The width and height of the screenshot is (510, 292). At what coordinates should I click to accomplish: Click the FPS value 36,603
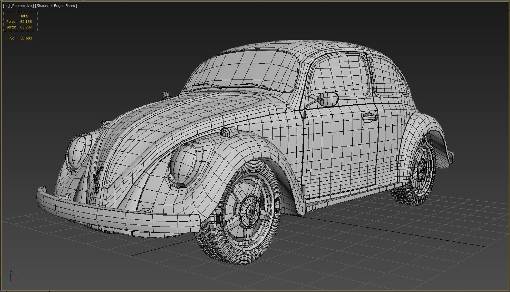click(26, 38)
